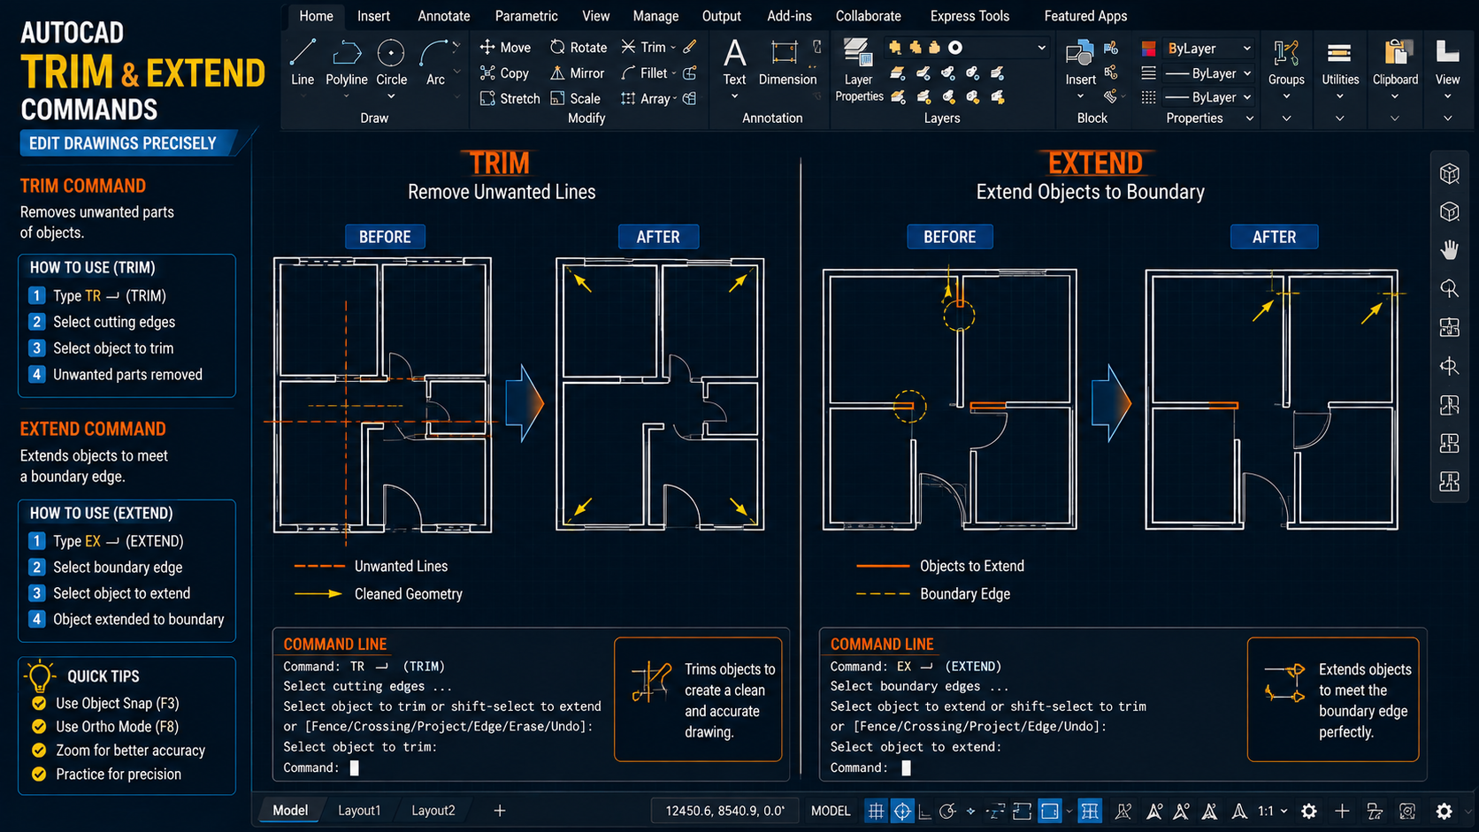Viewport: 1479px width, 832px height.
Task: Open the Parametric tab
Action: (x=526, y=16)
